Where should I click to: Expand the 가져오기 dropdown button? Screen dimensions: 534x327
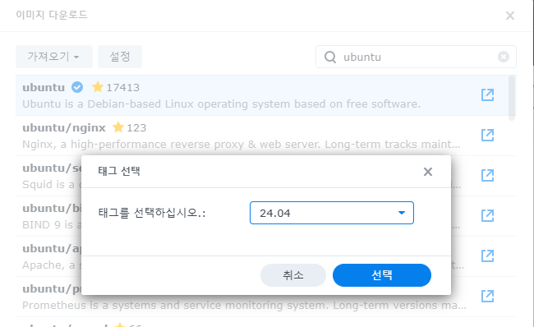point(54,57)
